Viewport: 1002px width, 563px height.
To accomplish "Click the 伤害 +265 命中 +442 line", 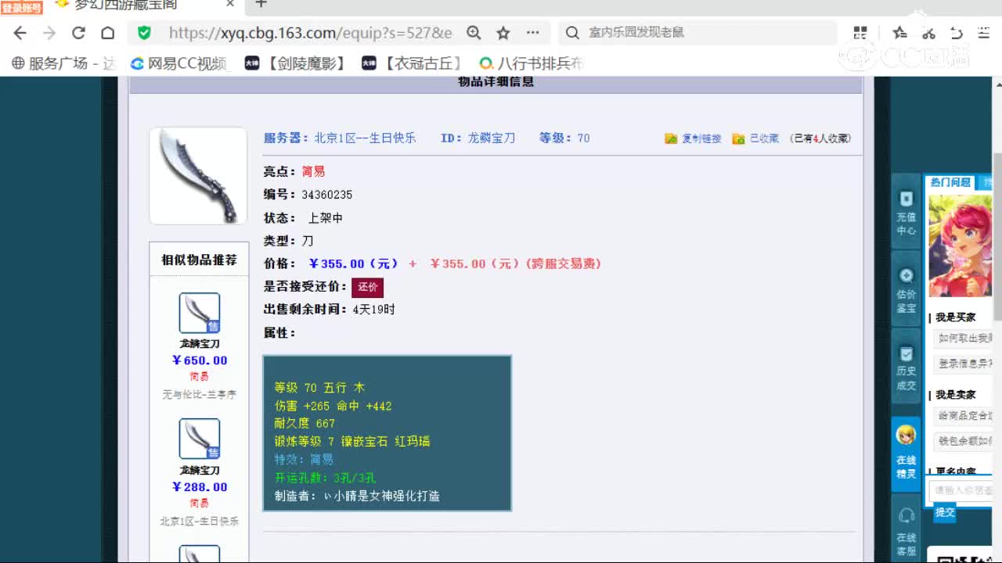I will (x=333, y=406).
